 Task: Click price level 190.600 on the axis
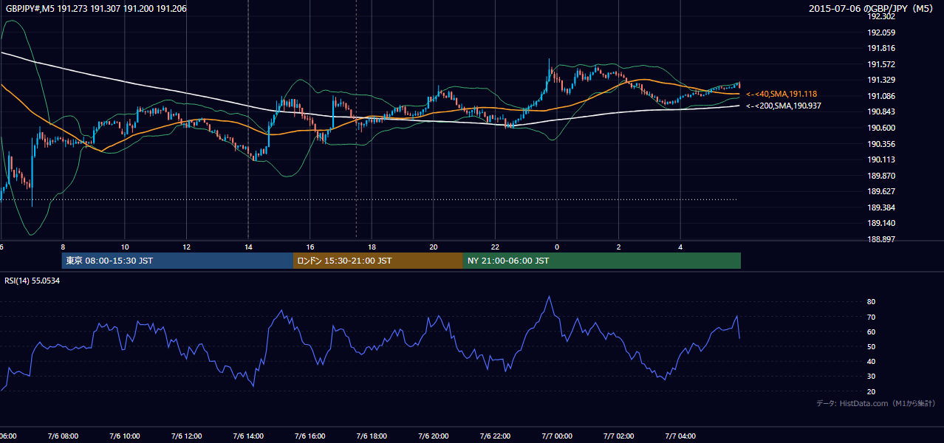pyautogui.click(x=881, y=128)
